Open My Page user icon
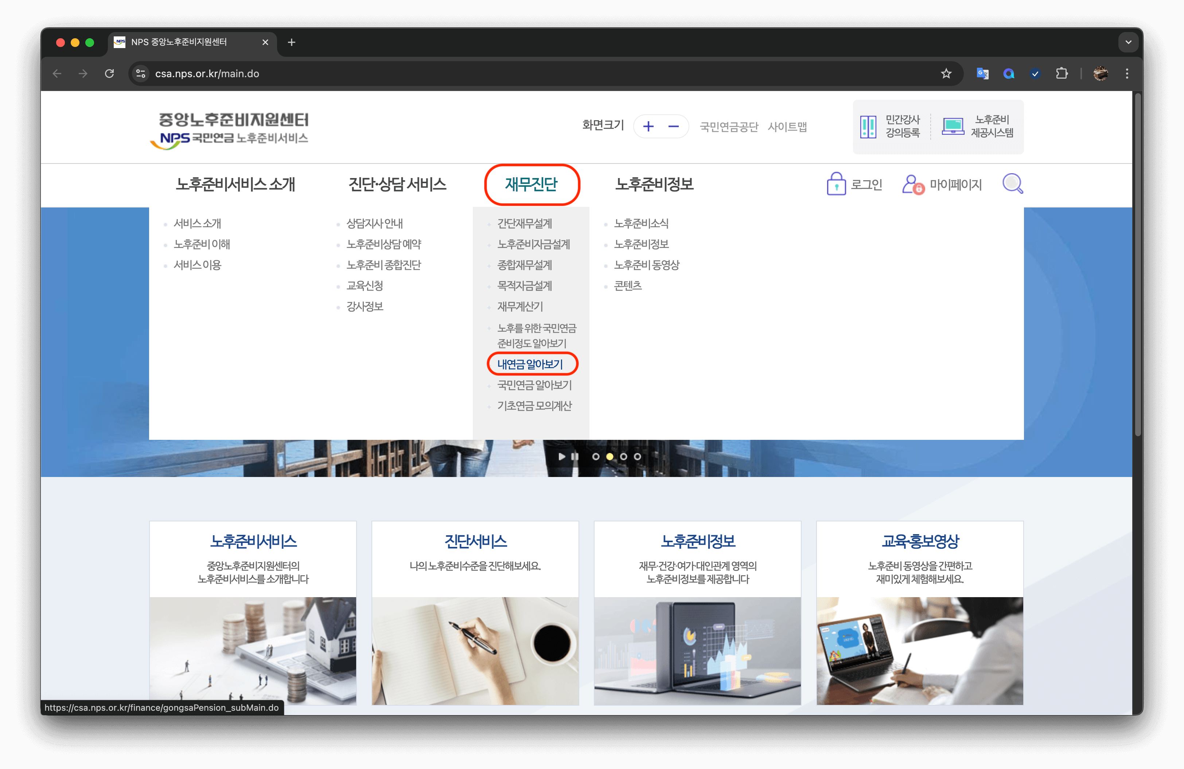This screenshot has height=769, width=1184. click(x=913, y=184)
